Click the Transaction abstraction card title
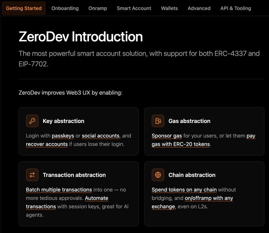Screen dimensions: 269x233 [x=74, y=175]
